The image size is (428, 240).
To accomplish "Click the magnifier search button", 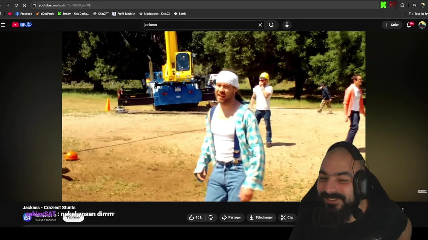I will click(271, 25).
